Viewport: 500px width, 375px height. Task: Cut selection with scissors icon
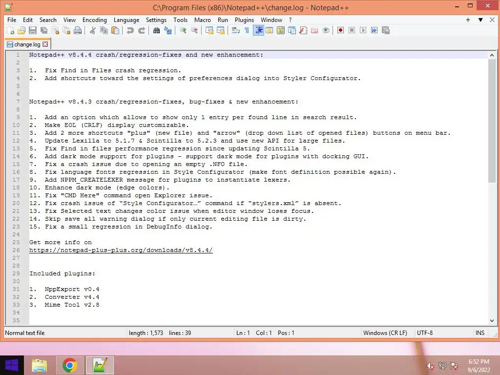click(92, 30)
